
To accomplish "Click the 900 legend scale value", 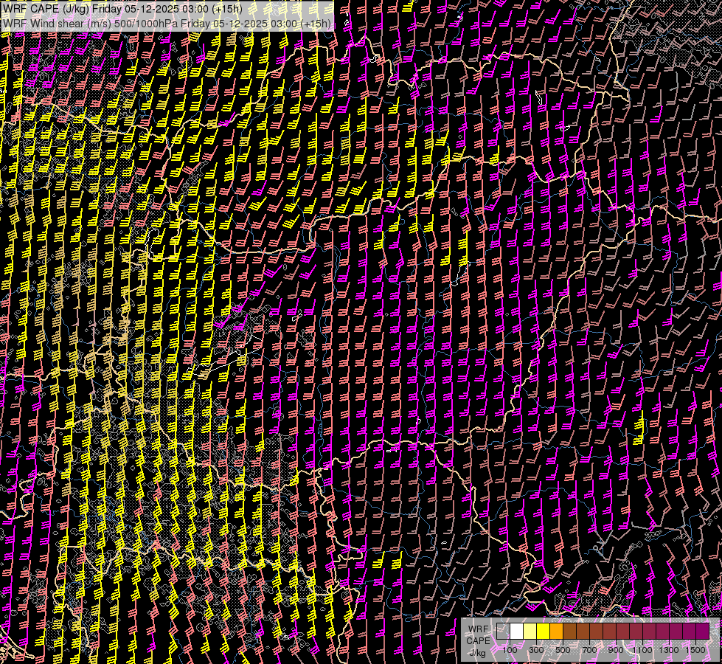I will [x=616, y=650].
